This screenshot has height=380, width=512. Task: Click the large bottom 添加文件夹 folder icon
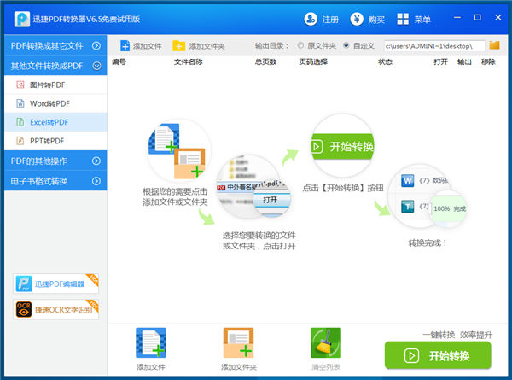click(238, 342)
